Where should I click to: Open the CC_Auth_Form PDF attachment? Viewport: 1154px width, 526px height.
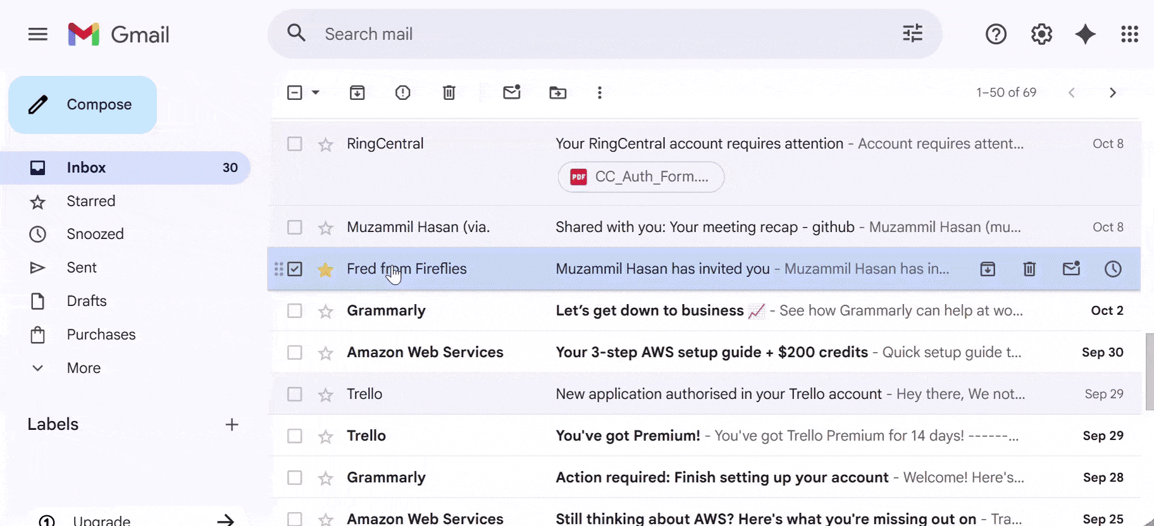(641, 177)
